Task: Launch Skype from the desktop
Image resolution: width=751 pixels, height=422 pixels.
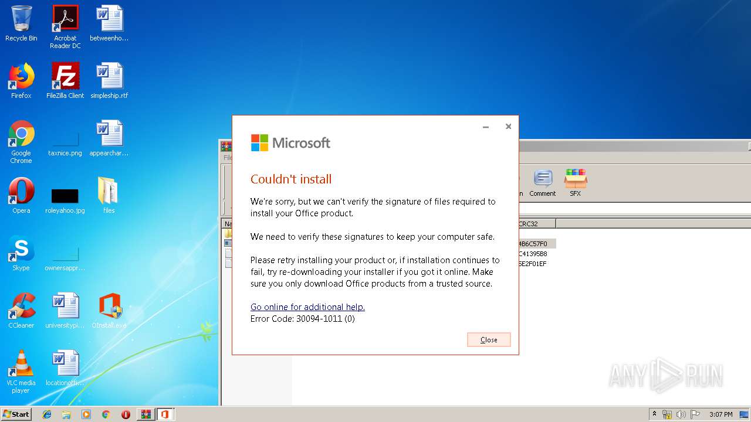Action: point(21,253)
